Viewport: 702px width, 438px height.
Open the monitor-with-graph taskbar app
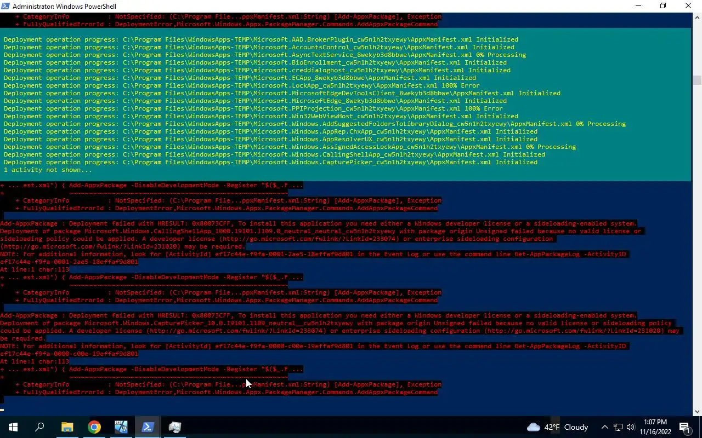(174, 427)
